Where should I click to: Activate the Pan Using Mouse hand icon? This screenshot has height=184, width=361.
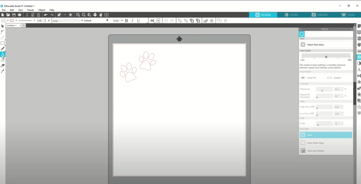coord(101,15)
